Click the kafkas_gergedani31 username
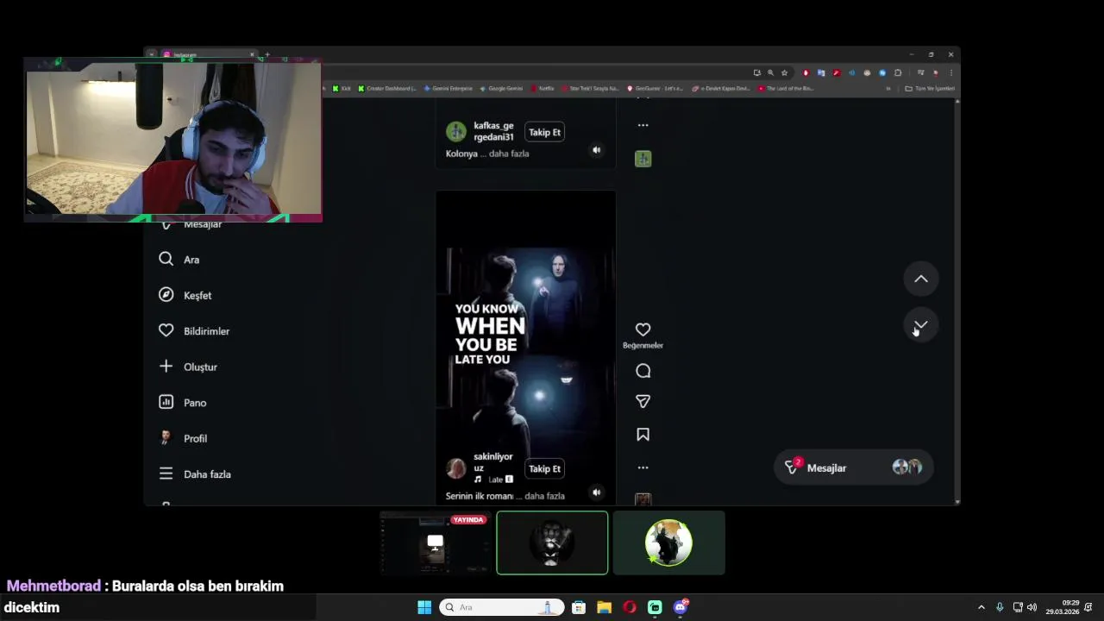1104x621 pixels. pos(494,131)
